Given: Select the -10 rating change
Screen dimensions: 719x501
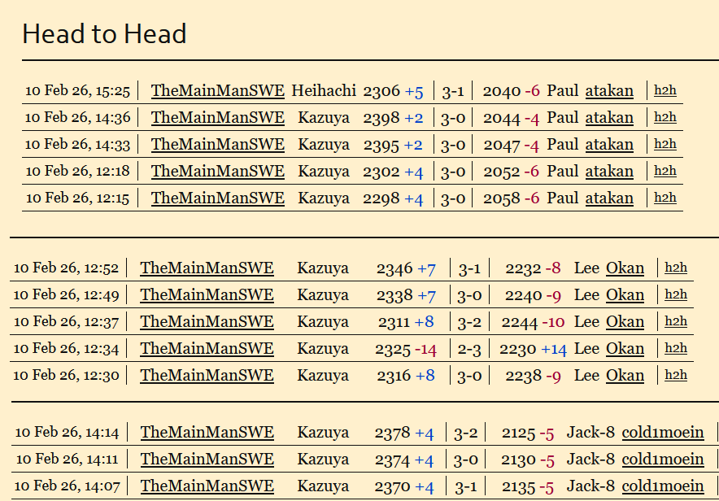Looking at the screenshot, I should (x=553, y=323).
